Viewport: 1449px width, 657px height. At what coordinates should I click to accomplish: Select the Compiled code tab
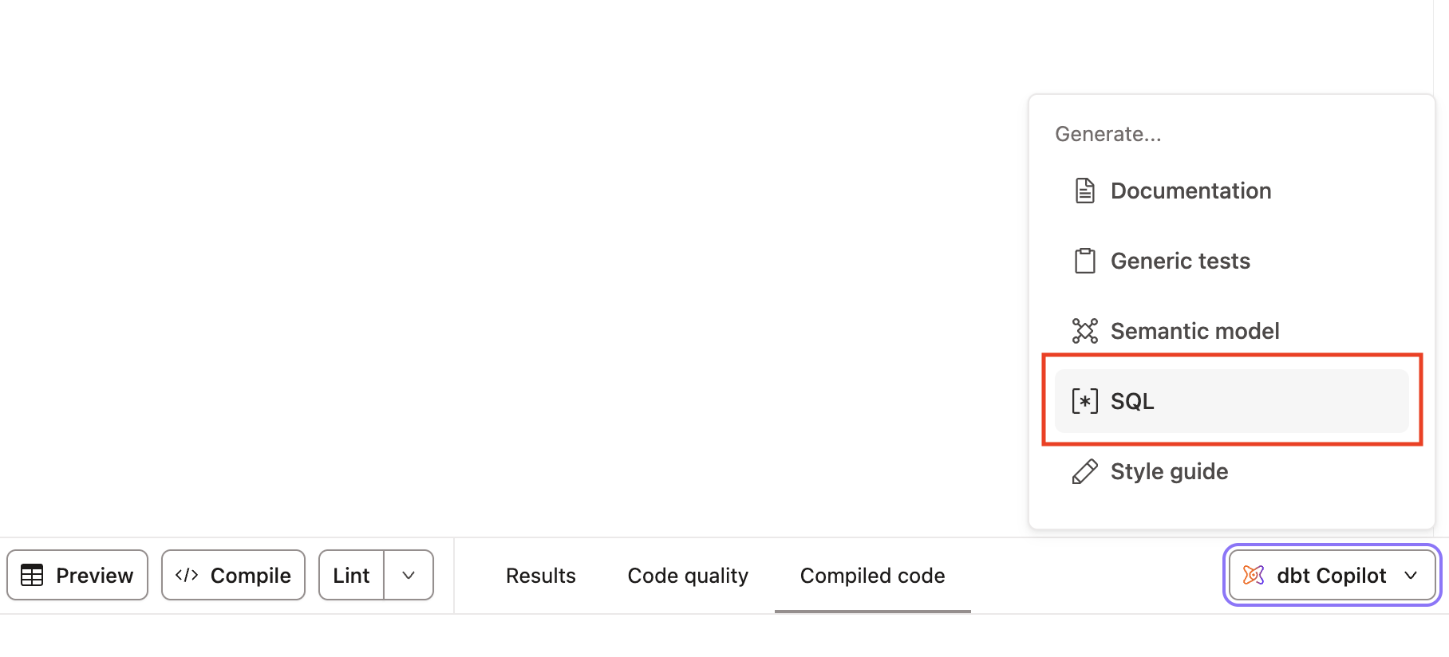click(871, 575)
